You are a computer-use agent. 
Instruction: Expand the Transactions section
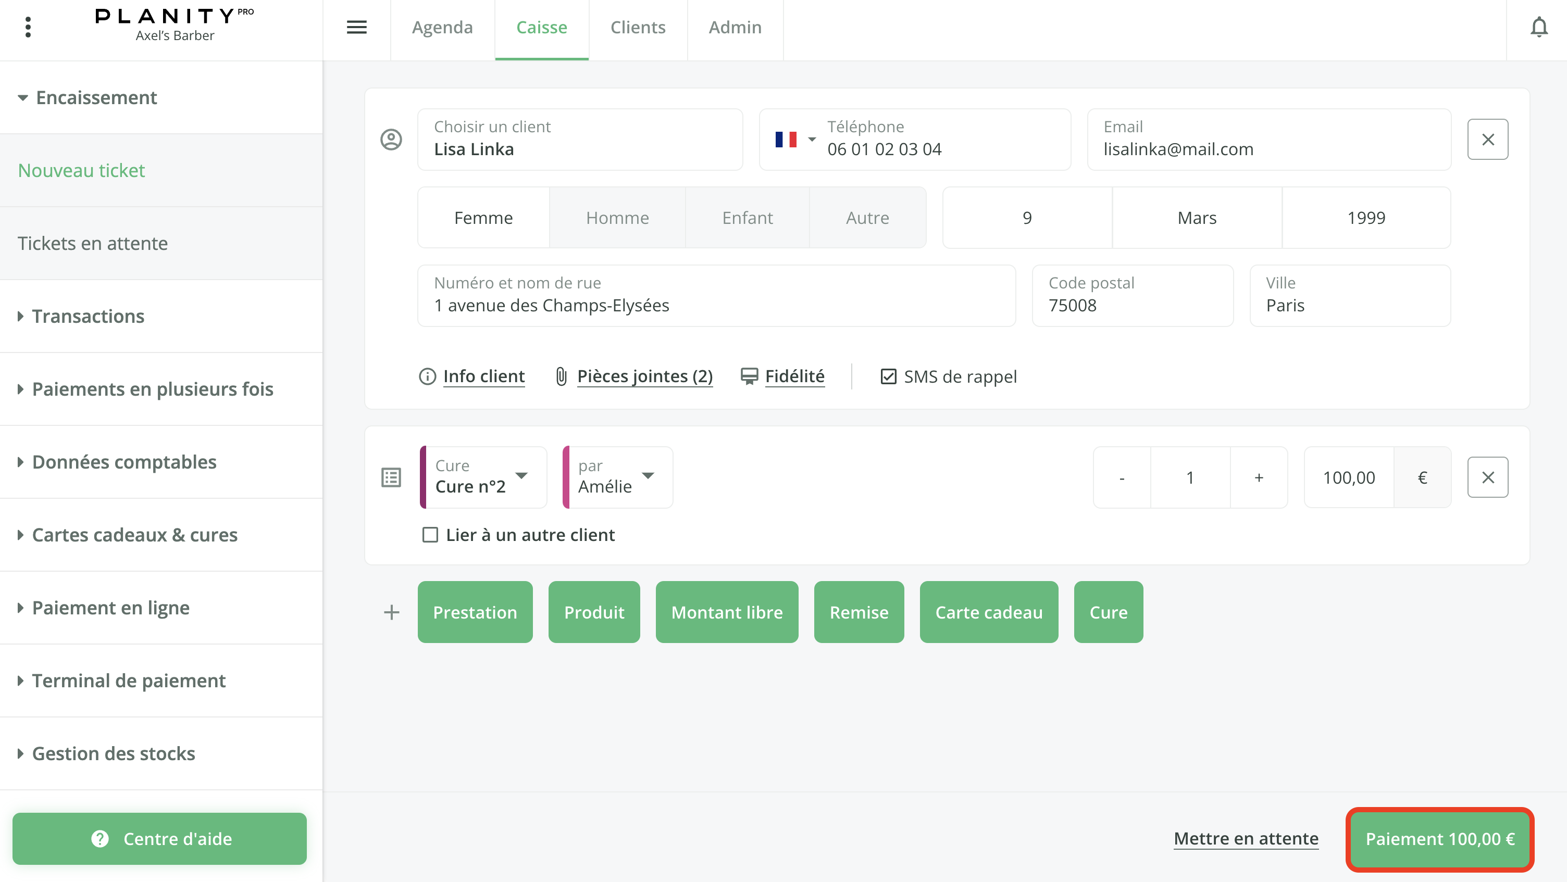pos(88,316)
